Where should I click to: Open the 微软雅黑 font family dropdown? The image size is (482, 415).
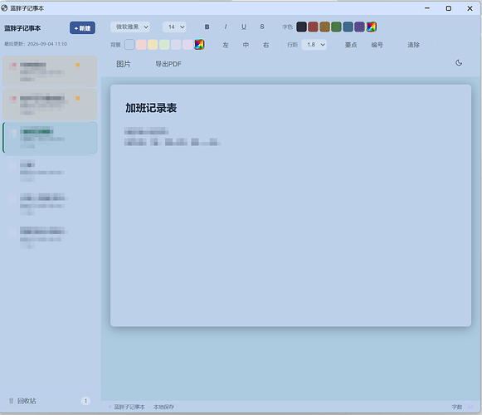pyautogui.click(x=130, y=27)
